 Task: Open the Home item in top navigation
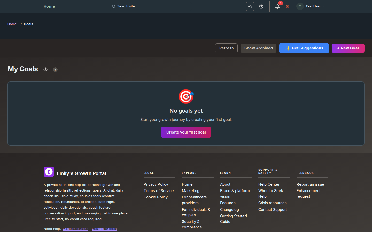pyautogui.click(x=49, y=6)
